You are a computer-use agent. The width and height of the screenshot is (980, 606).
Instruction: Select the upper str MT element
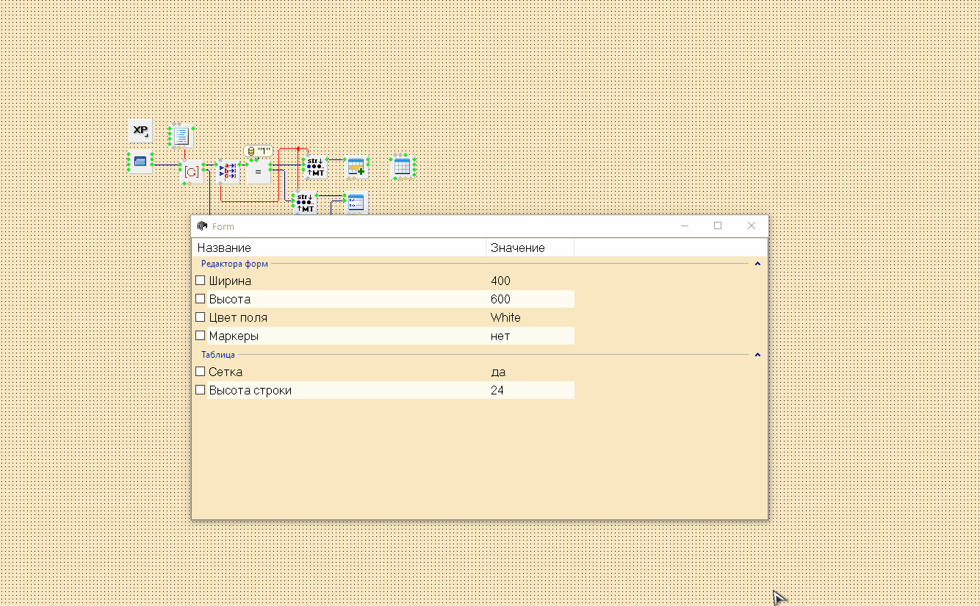[315, 167]
